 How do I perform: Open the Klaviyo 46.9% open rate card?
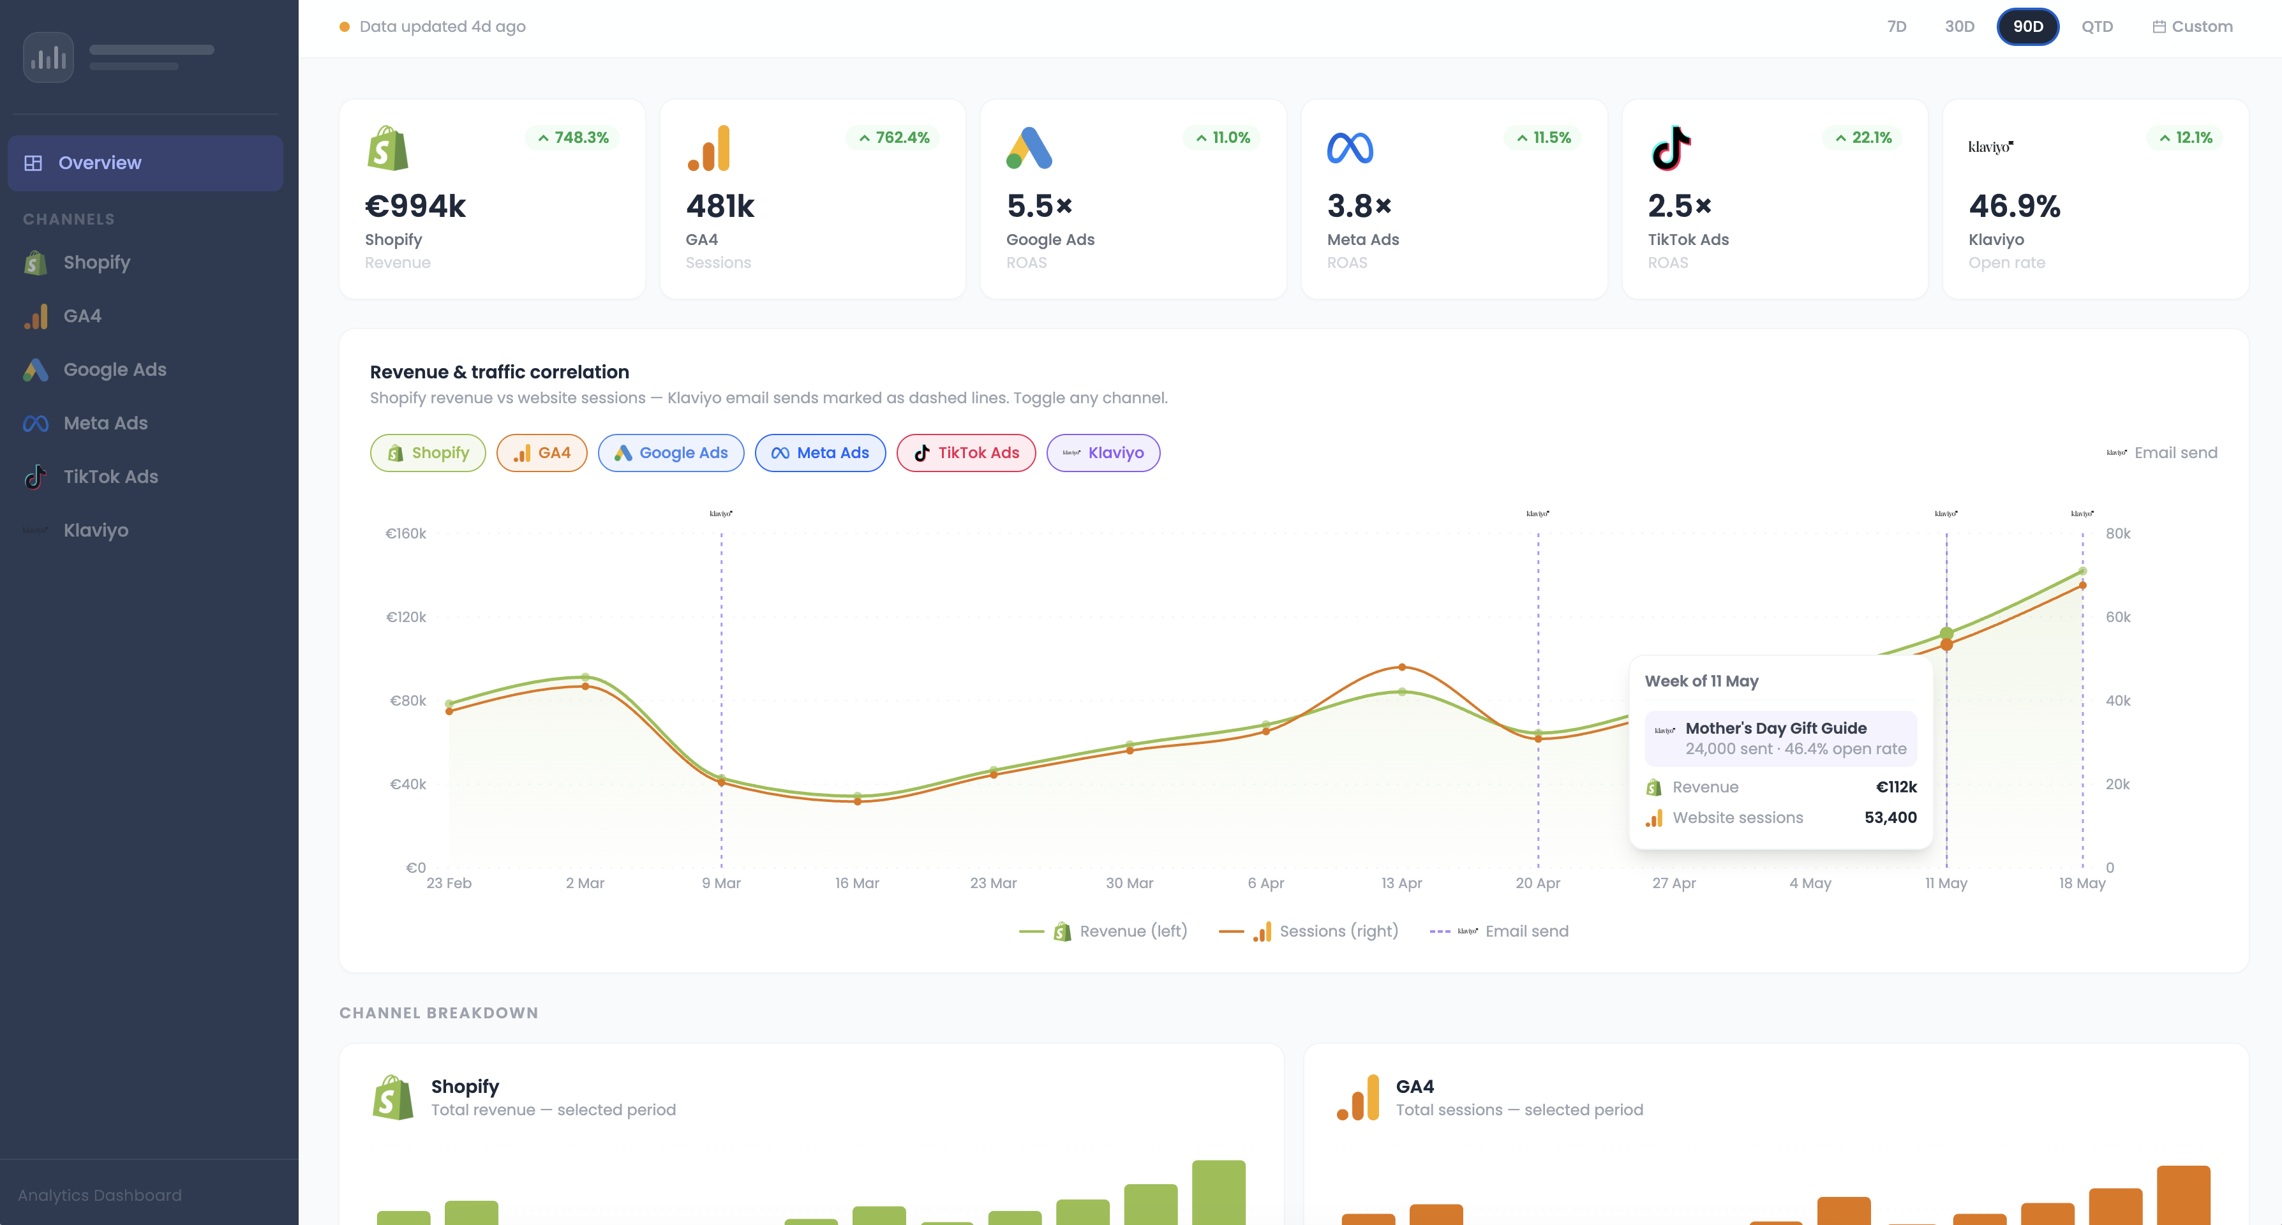[x=2095, y=199]
